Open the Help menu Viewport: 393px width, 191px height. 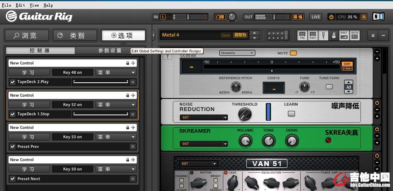coord(48,5)
